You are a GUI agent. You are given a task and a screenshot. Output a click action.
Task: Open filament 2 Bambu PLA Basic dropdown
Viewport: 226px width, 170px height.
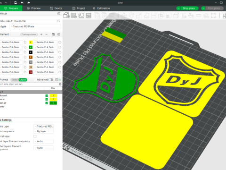[x=45, y=42]
